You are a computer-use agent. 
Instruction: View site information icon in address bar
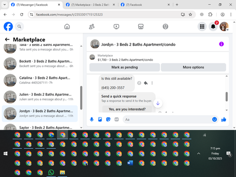tap(32, 15)
